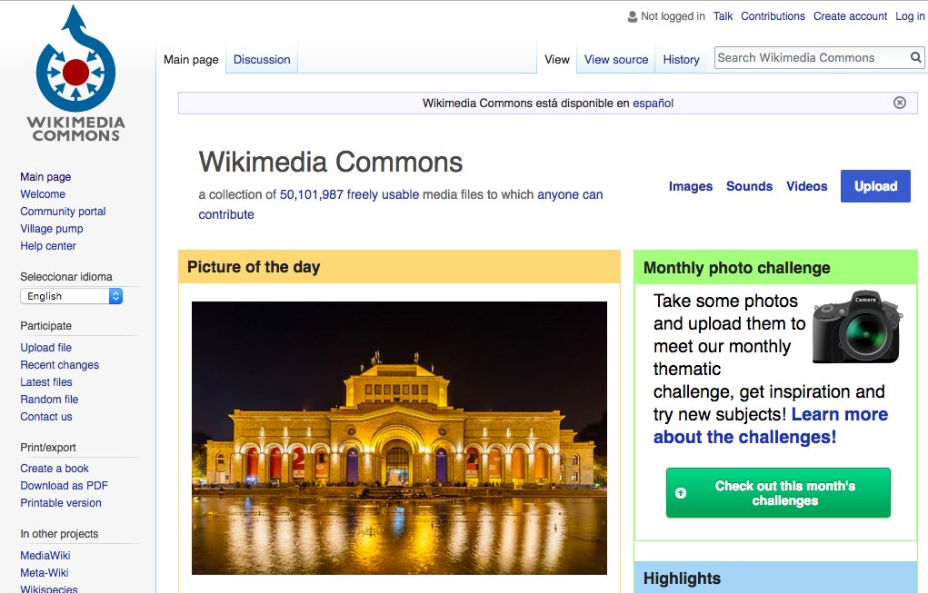Click the Upload button

(874, 185)
